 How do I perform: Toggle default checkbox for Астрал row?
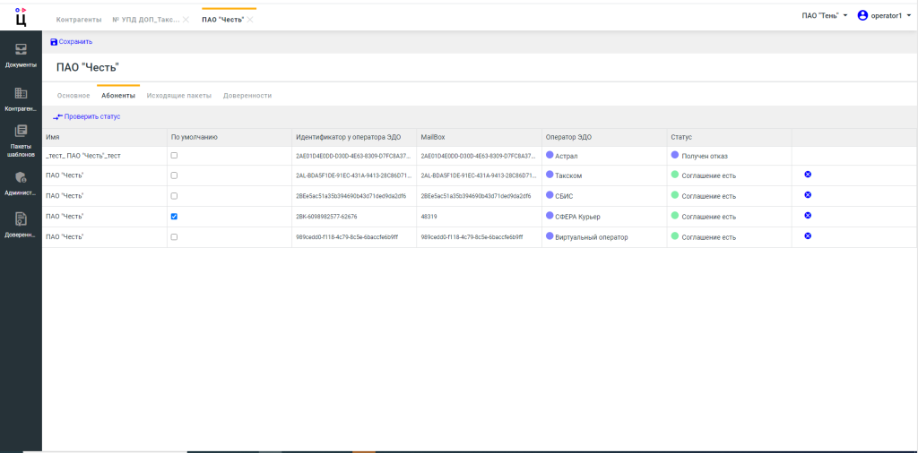(174, 156)
